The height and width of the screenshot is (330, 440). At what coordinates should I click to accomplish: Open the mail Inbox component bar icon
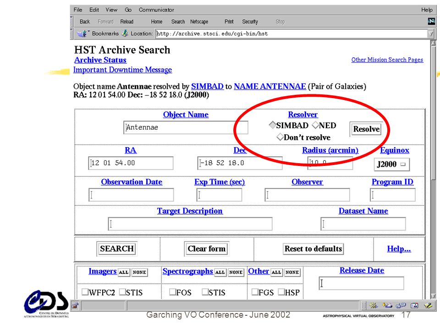click(387, 305)
